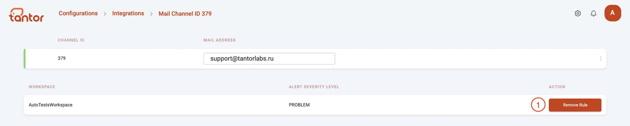The image size is (630, 126).
Task: Click the Alert Severity Level column header
Action: [x=314, y=87]
